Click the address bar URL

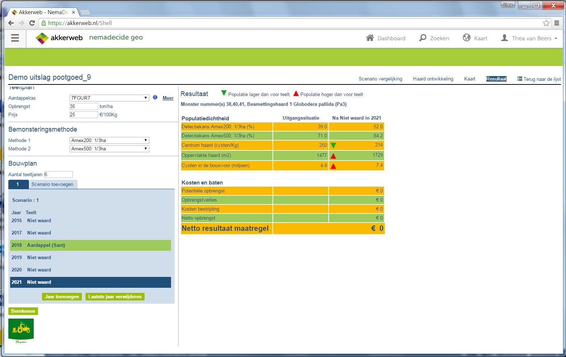80,23
